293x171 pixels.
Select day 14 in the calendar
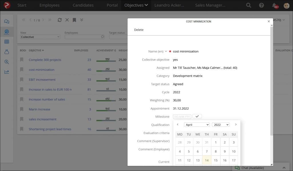pyautogui.click(x=207, y=160)
